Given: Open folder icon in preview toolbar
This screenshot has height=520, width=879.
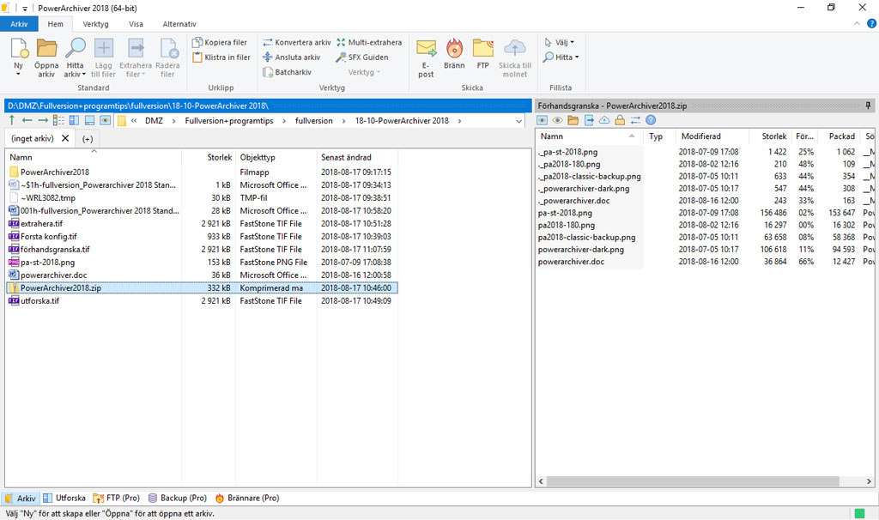Looking at the screenshot, I should tap(573, 120).
